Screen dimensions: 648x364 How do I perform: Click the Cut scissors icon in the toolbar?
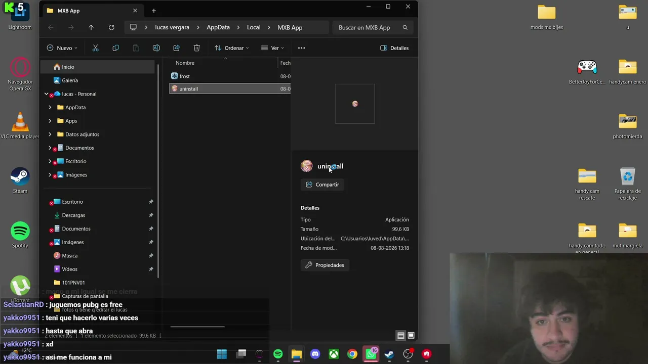(x=95, y=48)
